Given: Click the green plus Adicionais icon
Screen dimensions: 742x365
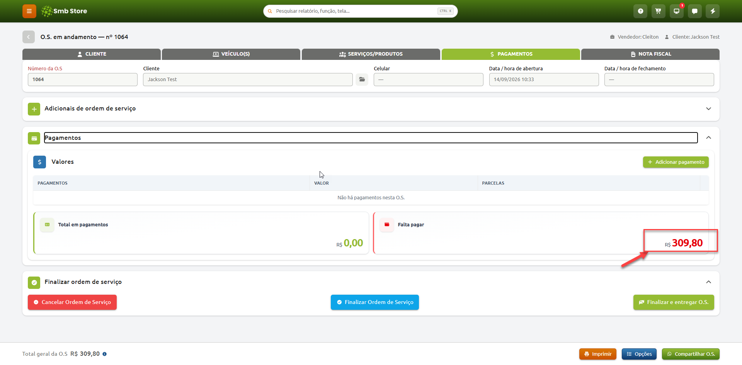Looking at the screenshot, I should tap(34, 109).
